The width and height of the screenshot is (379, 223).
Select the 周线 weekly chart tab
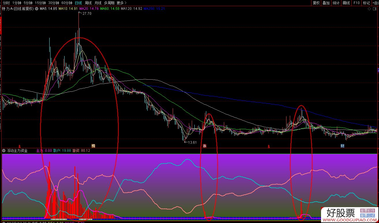pos(88,3)
